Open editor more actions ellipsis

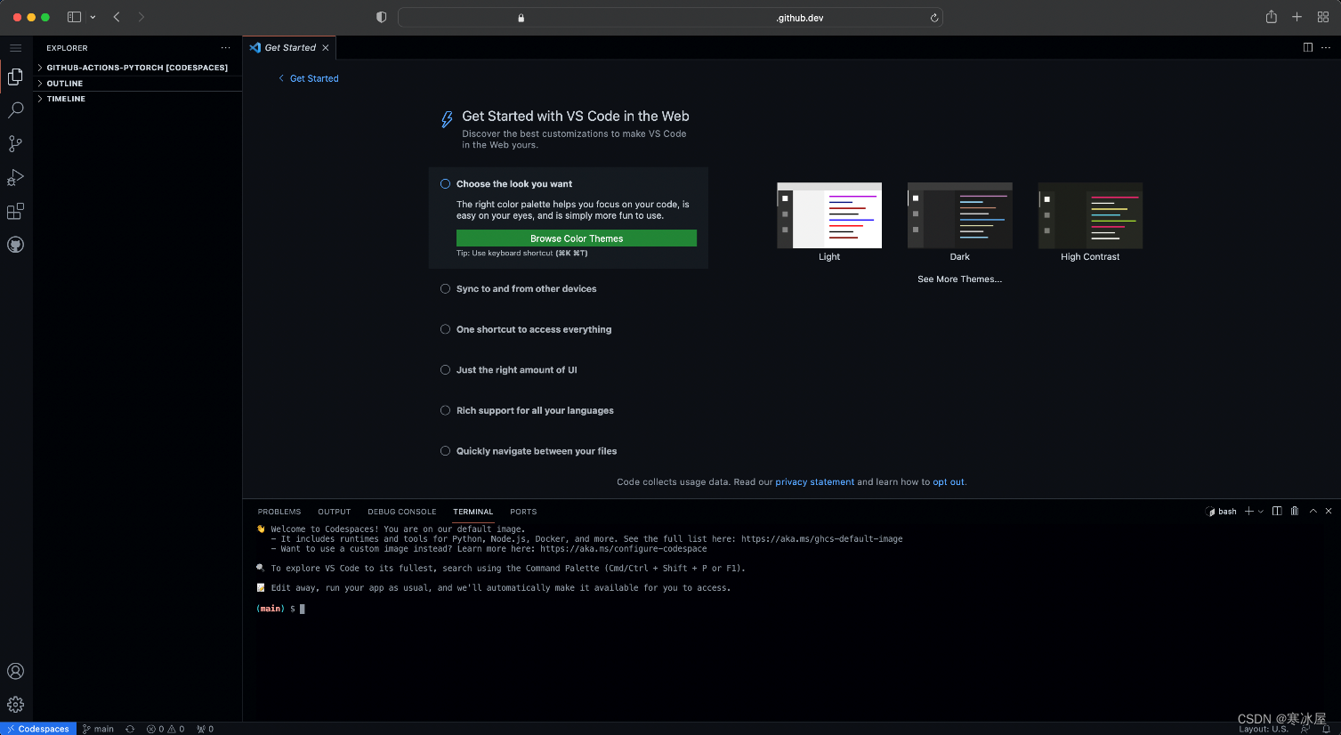1326,47
